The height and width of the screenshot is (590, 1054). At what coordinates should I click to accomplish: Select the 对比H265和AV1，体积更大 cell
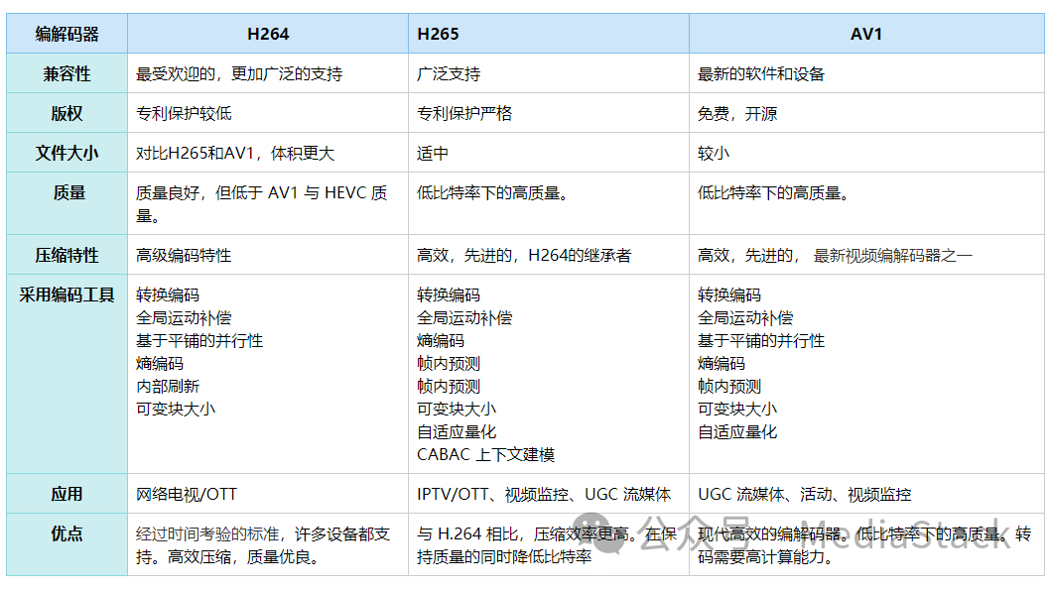click(x=235, y=154)
